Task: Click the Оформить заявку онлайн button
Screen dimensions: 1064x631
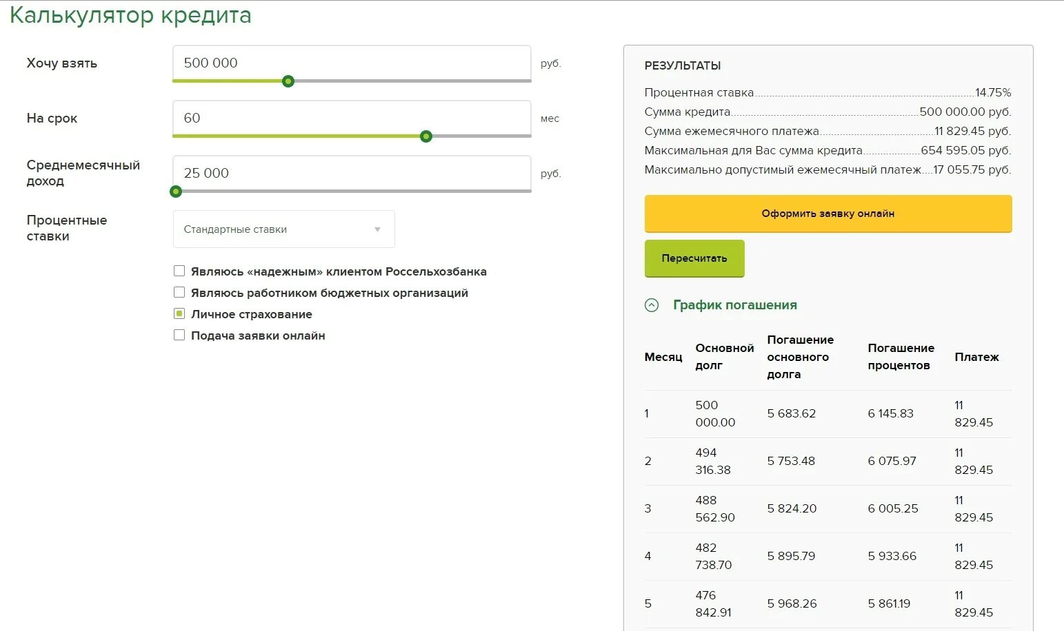Action: pos(828,214)
